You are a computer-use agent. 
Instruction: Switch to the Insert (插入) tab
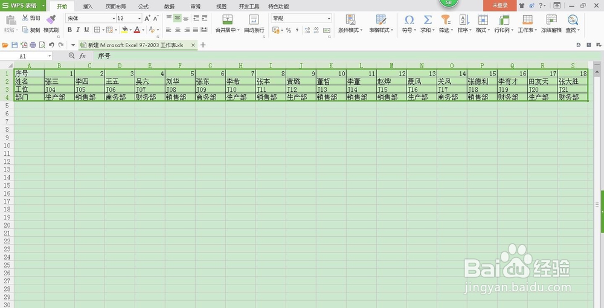(88, 6)
